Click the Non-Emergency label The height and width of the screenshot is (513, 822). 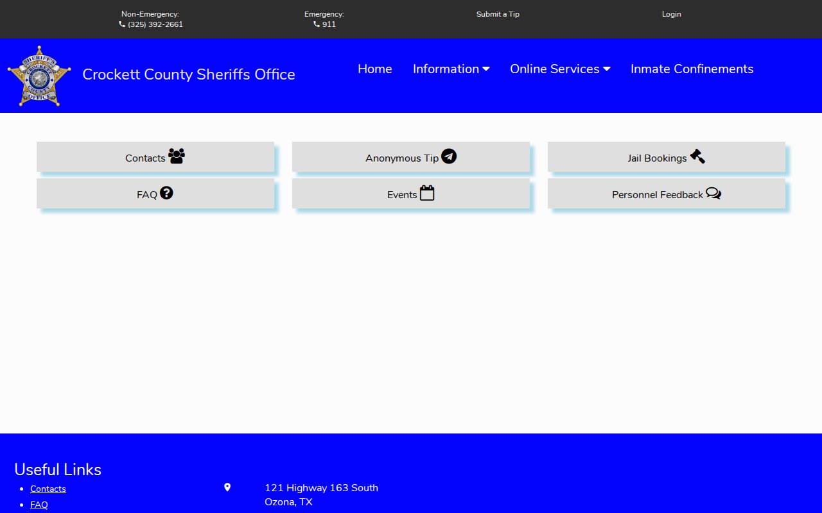150,14
